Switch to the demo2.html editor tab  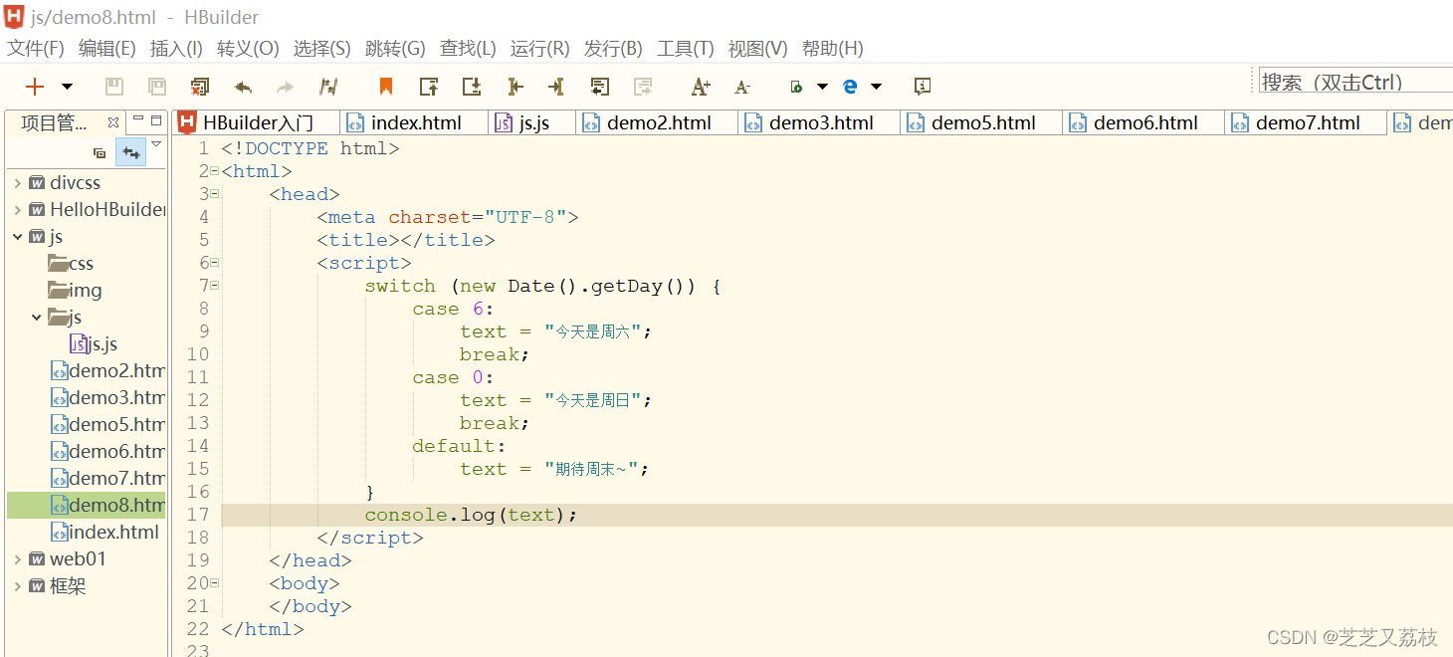coord(657,122)
